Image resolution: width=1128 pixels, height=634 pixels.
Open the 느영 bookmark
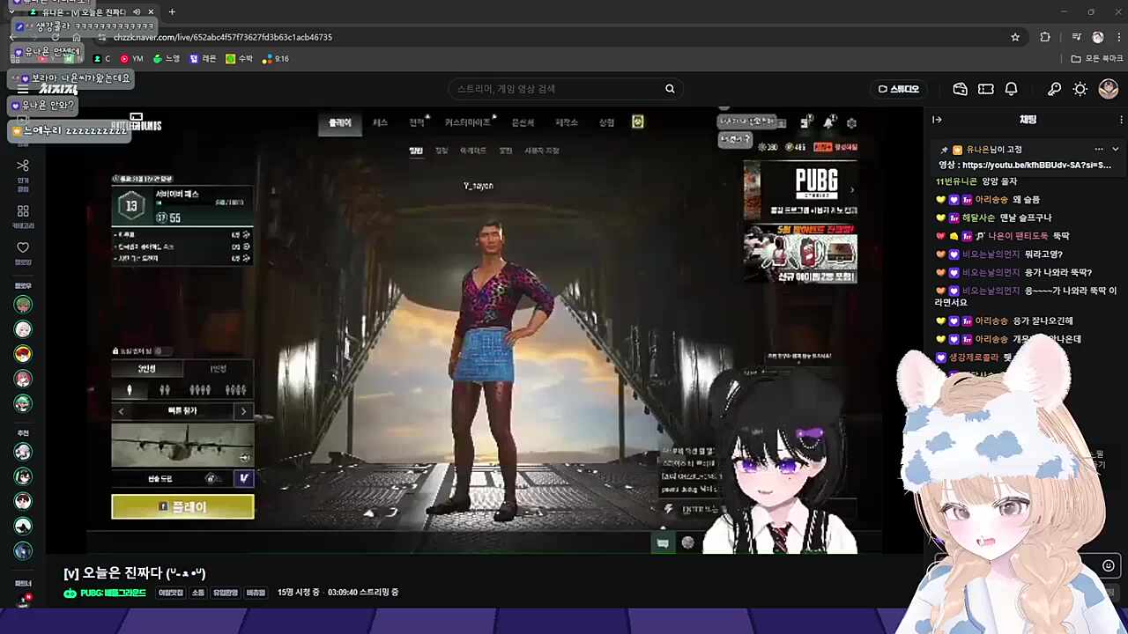166,59
